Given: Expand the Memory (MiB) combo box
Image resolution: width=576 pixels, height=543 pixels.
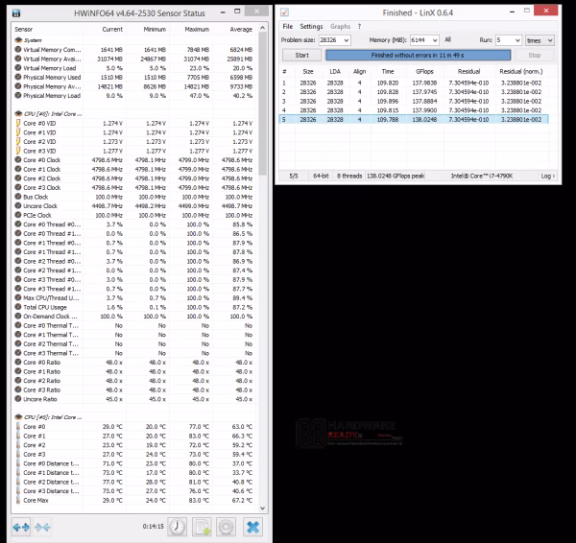Looking at the screenshot, I should coord(424,40).
